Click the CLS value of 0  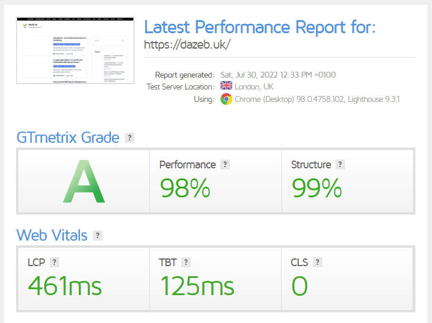pyautogui.click(x=299, y=286)
